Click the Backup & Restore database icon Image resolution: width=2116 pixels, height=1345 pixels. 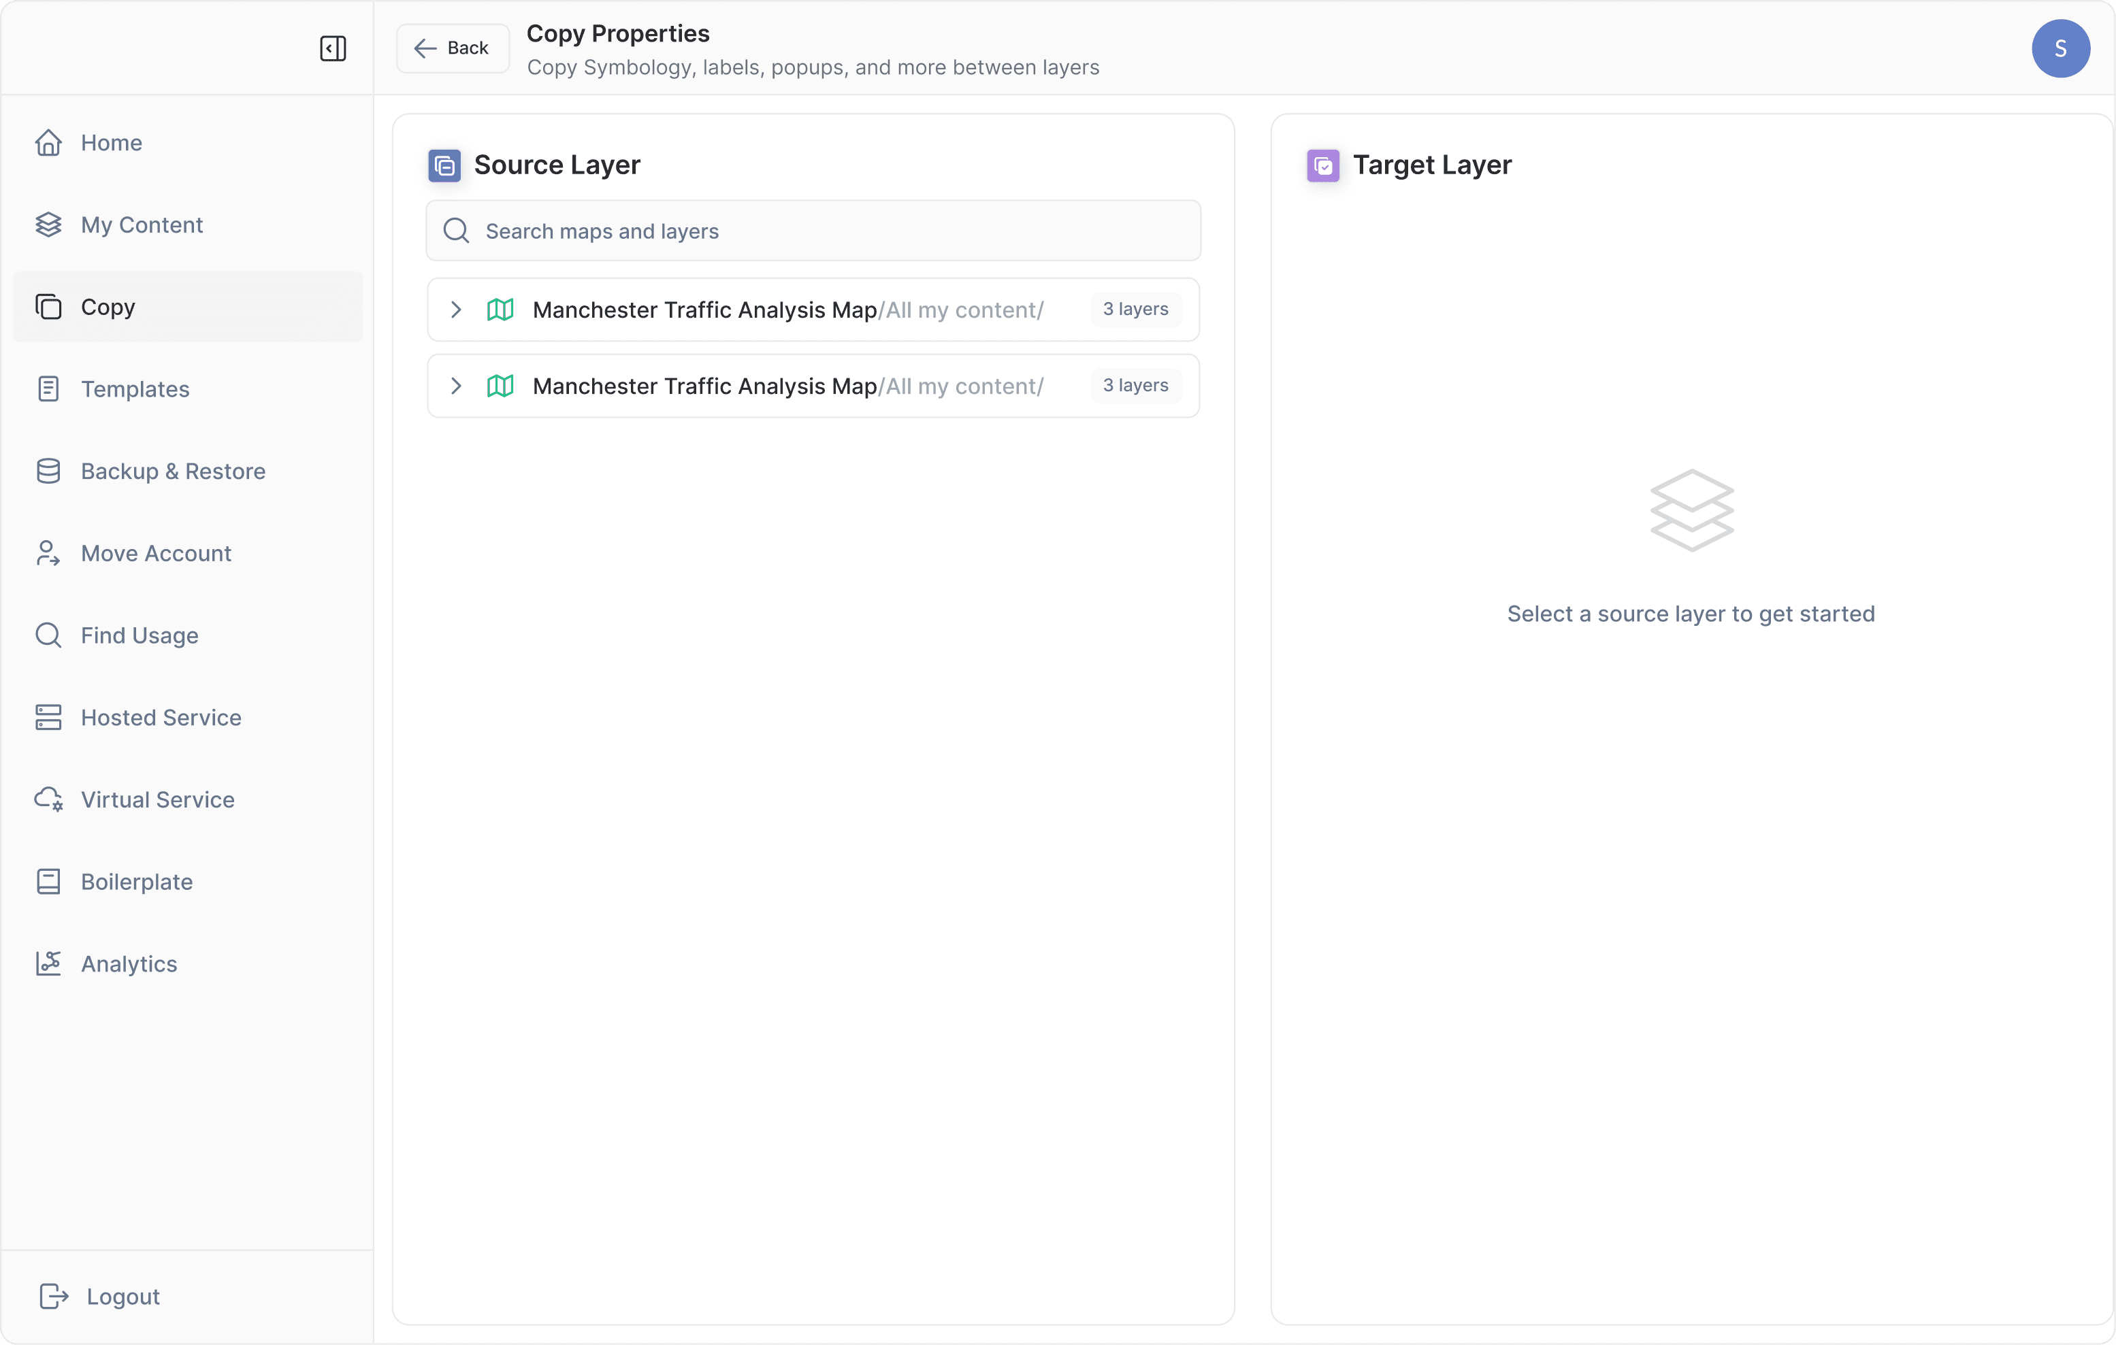click(48, 471)
